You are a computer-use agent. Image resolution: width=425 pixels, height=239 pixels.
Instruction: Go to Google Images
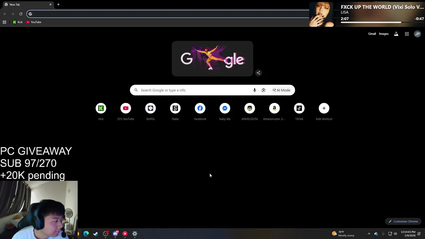pyautogui.click(x=384, y=34)
